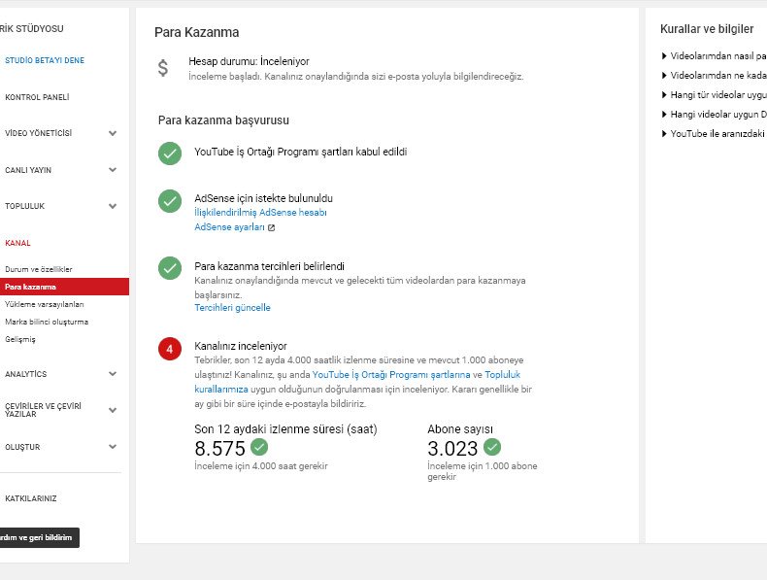Click external link icon after AdSense ayarları
The image size is (767, 580).
click(272, 227)
